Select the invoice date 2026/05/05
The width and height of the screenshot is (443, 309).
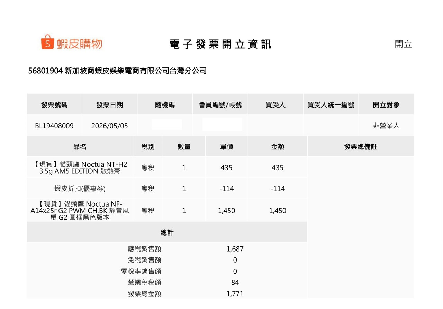(110, 126)
